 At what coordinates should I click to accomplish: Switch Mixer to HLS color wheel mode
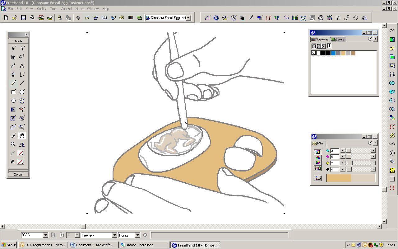coord(318,163)
